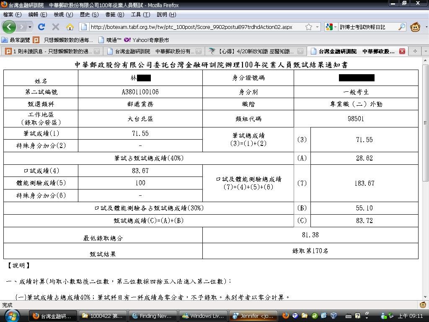This screenshot has height=322, width=429.
Task: Open the folder quick launch icon
Action: (x=305, y=316)
